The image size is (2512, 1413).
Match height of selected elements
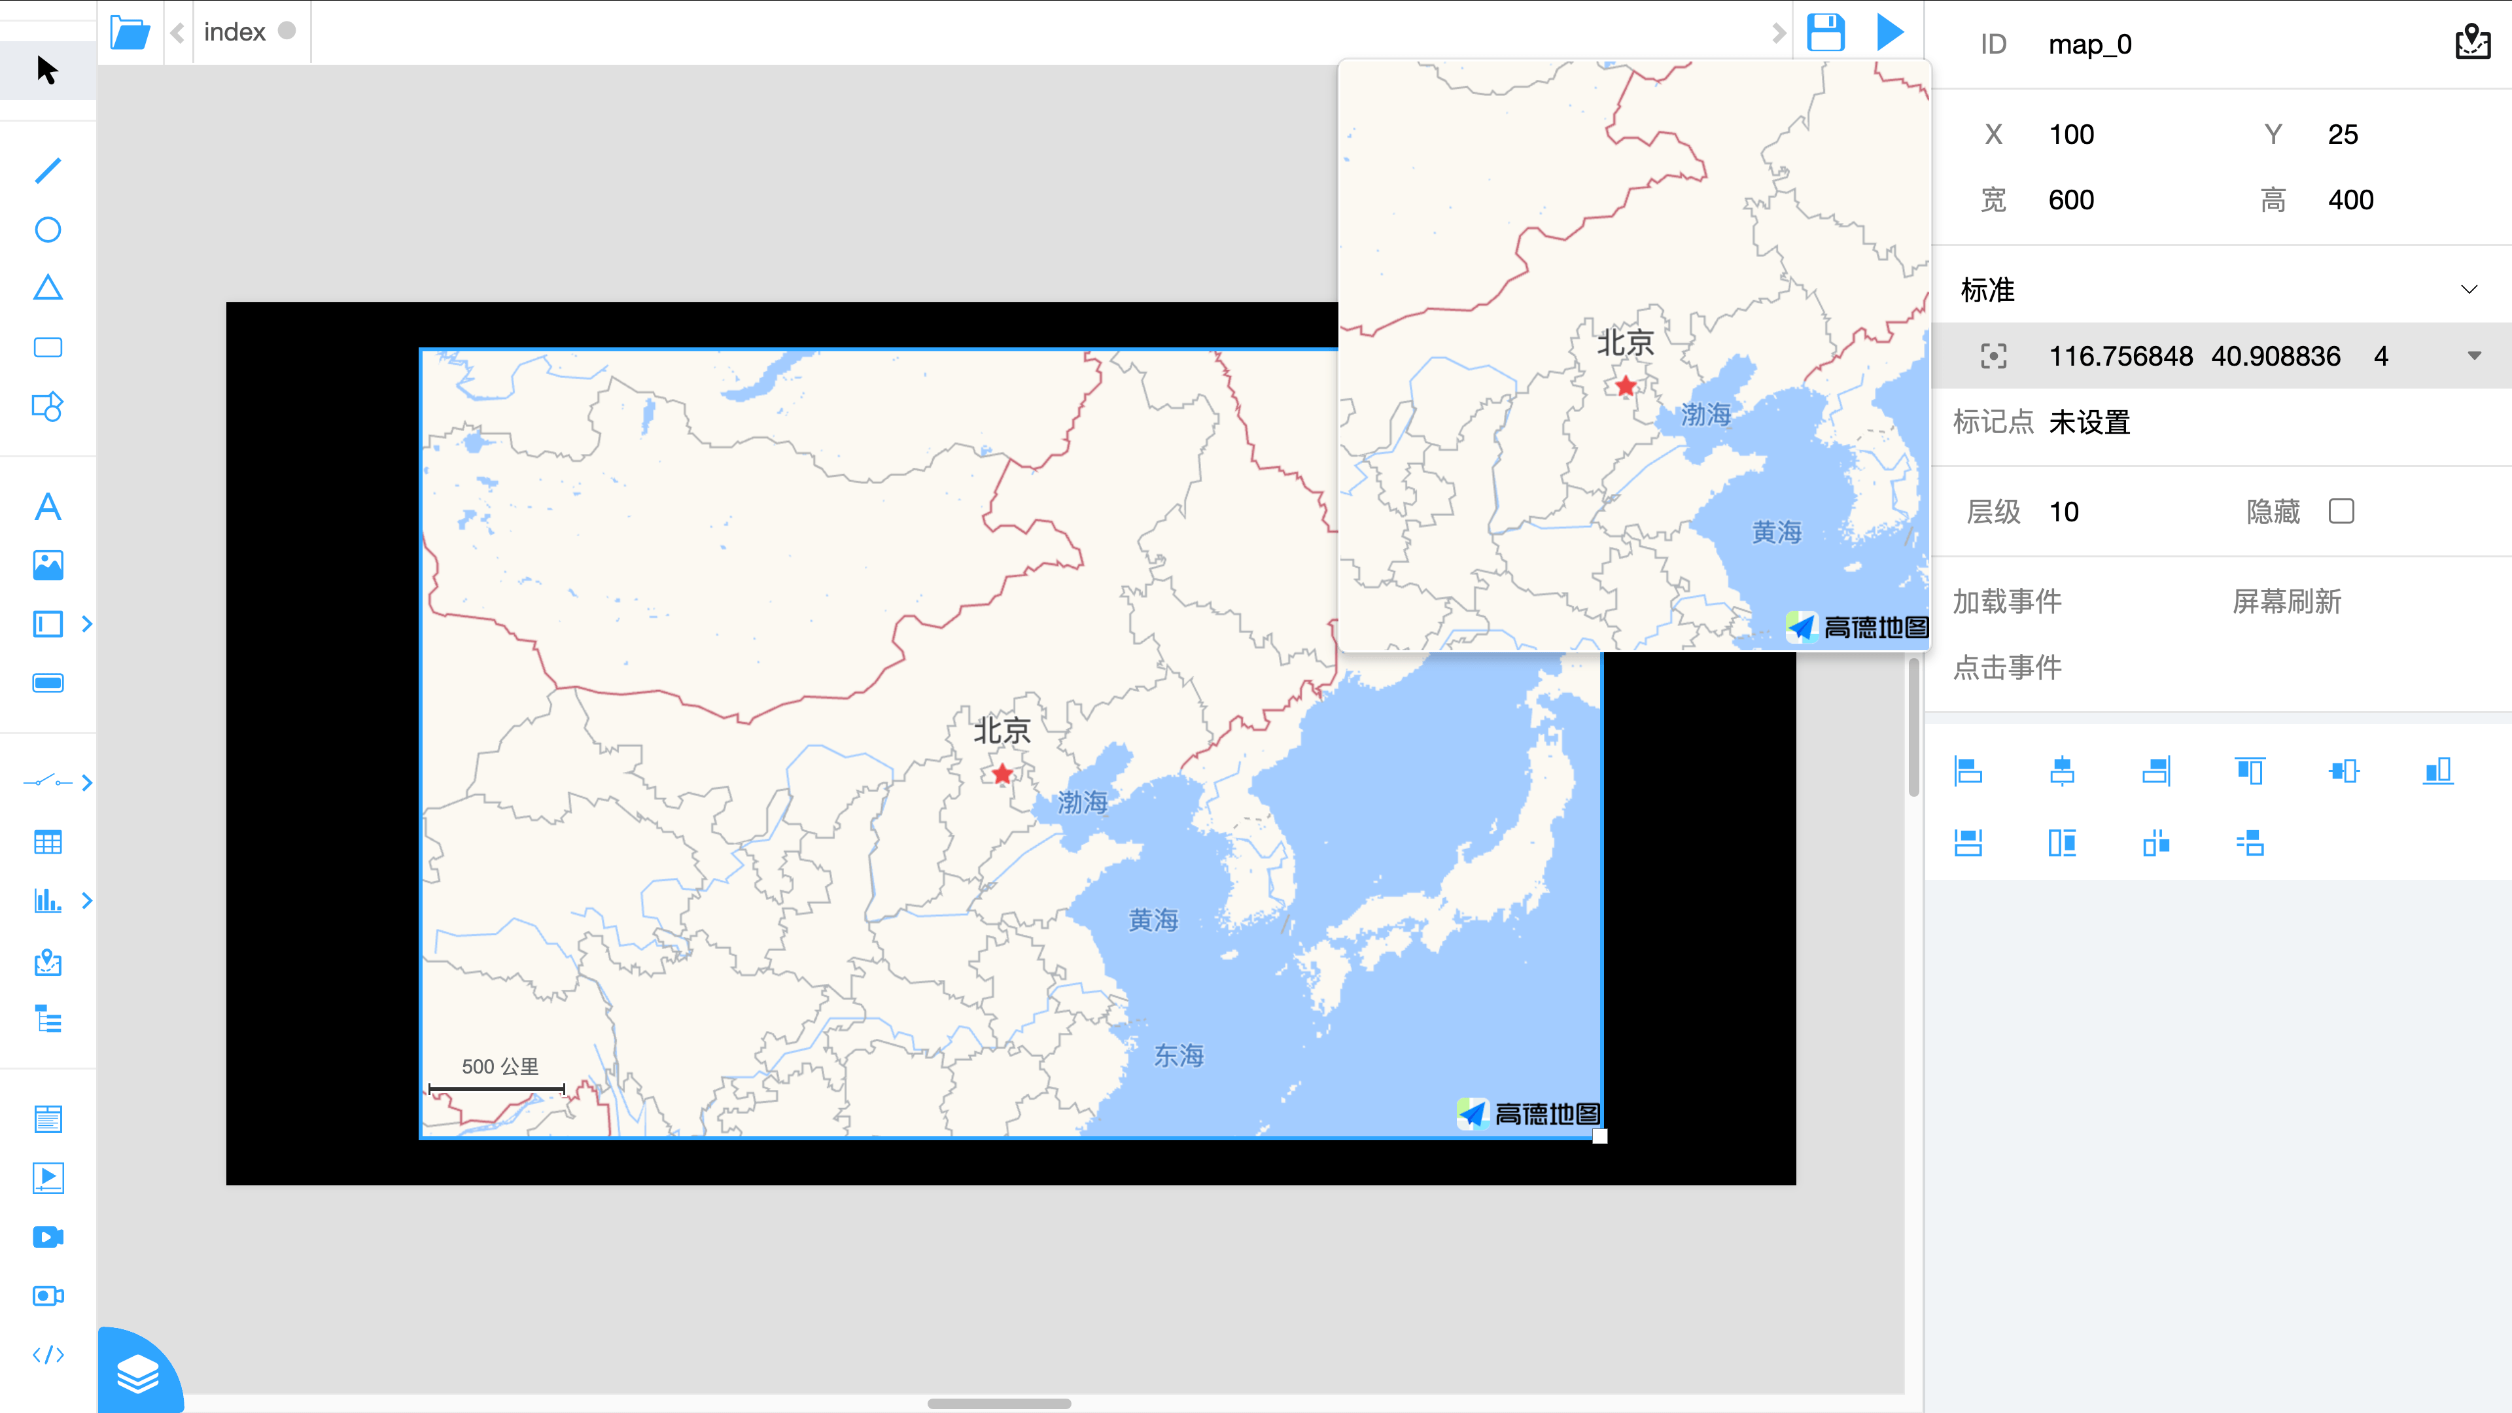coord(2061,843)
